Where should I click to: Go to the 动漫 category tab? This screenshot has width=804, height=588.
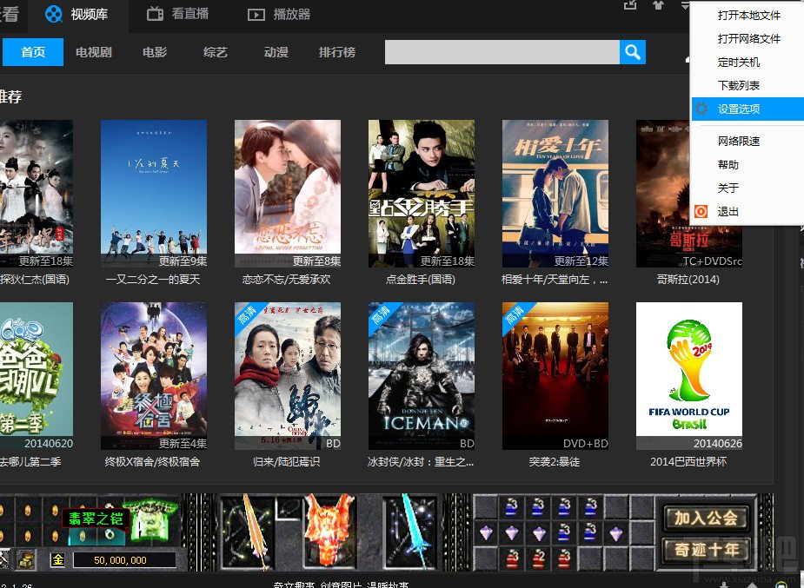276,52
